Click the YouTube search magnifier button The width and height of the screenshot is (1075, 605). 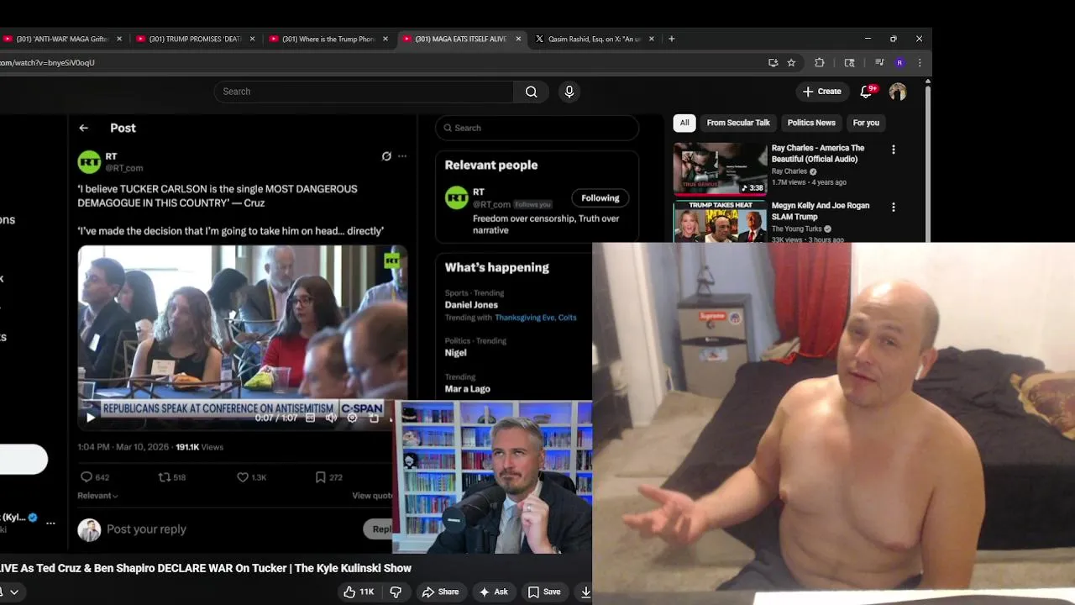531,92
